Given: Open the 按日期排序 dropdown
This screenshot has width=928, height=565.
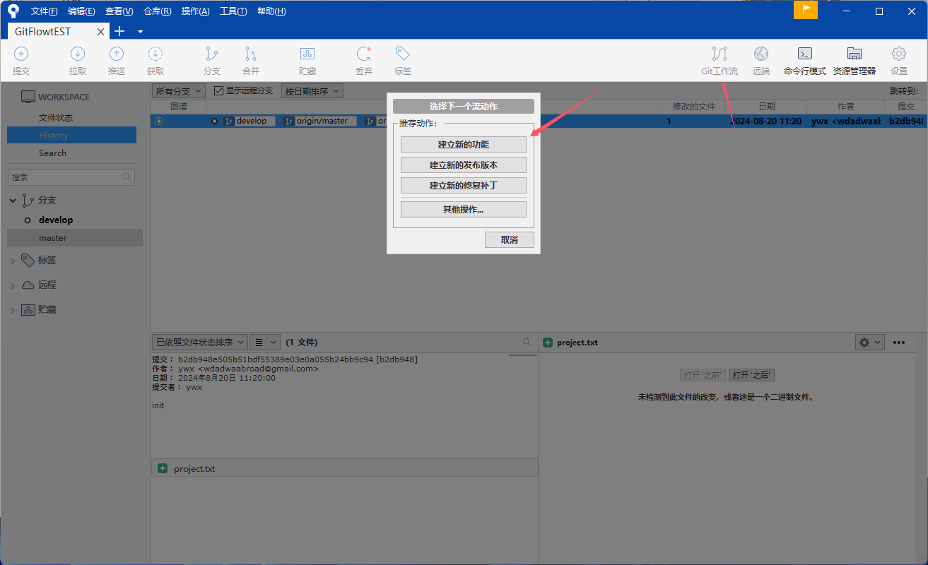Looking at the screenshot, I should [x=312, y=91].
